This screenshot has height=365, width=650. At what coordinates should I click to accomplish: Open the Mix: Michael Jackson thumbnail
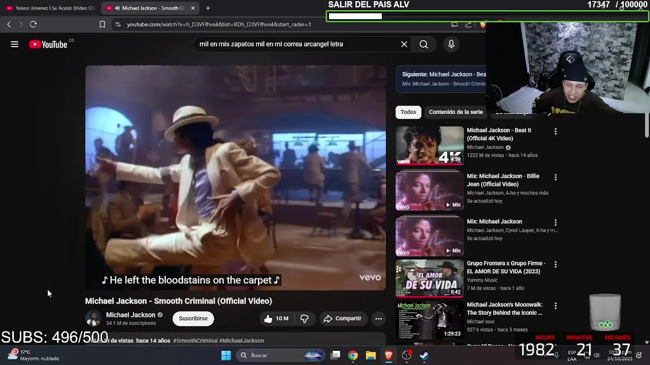click(x=430, y=237)
